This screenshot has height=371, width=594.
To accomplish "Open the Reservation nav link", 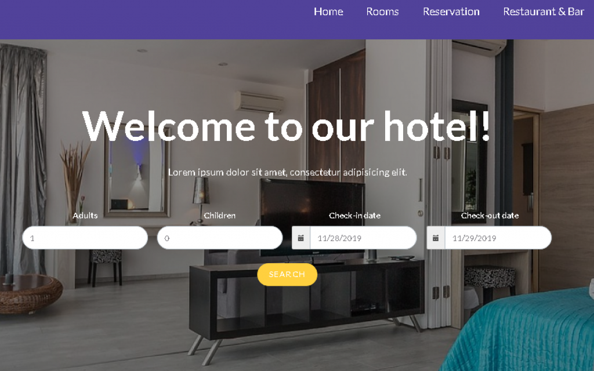I will point(451,12).
